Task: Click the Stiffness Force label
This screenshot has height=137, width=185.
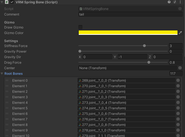Action: [x=16, y=46]
